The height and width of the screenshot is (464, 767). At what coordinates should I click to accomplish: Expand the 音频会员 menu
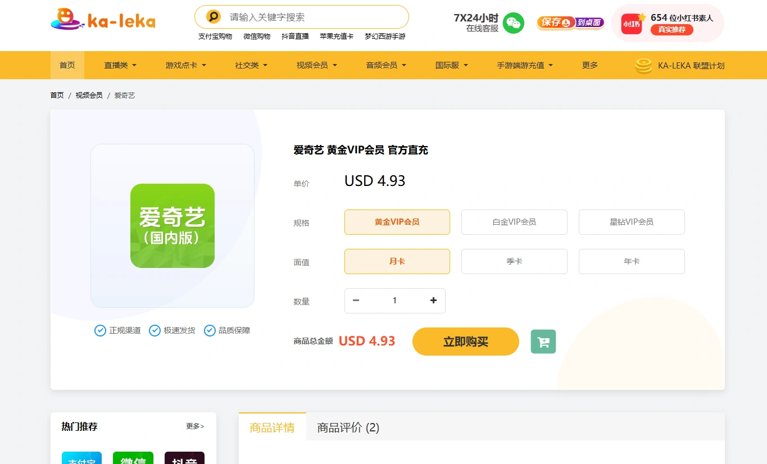(x=386, y=65)
